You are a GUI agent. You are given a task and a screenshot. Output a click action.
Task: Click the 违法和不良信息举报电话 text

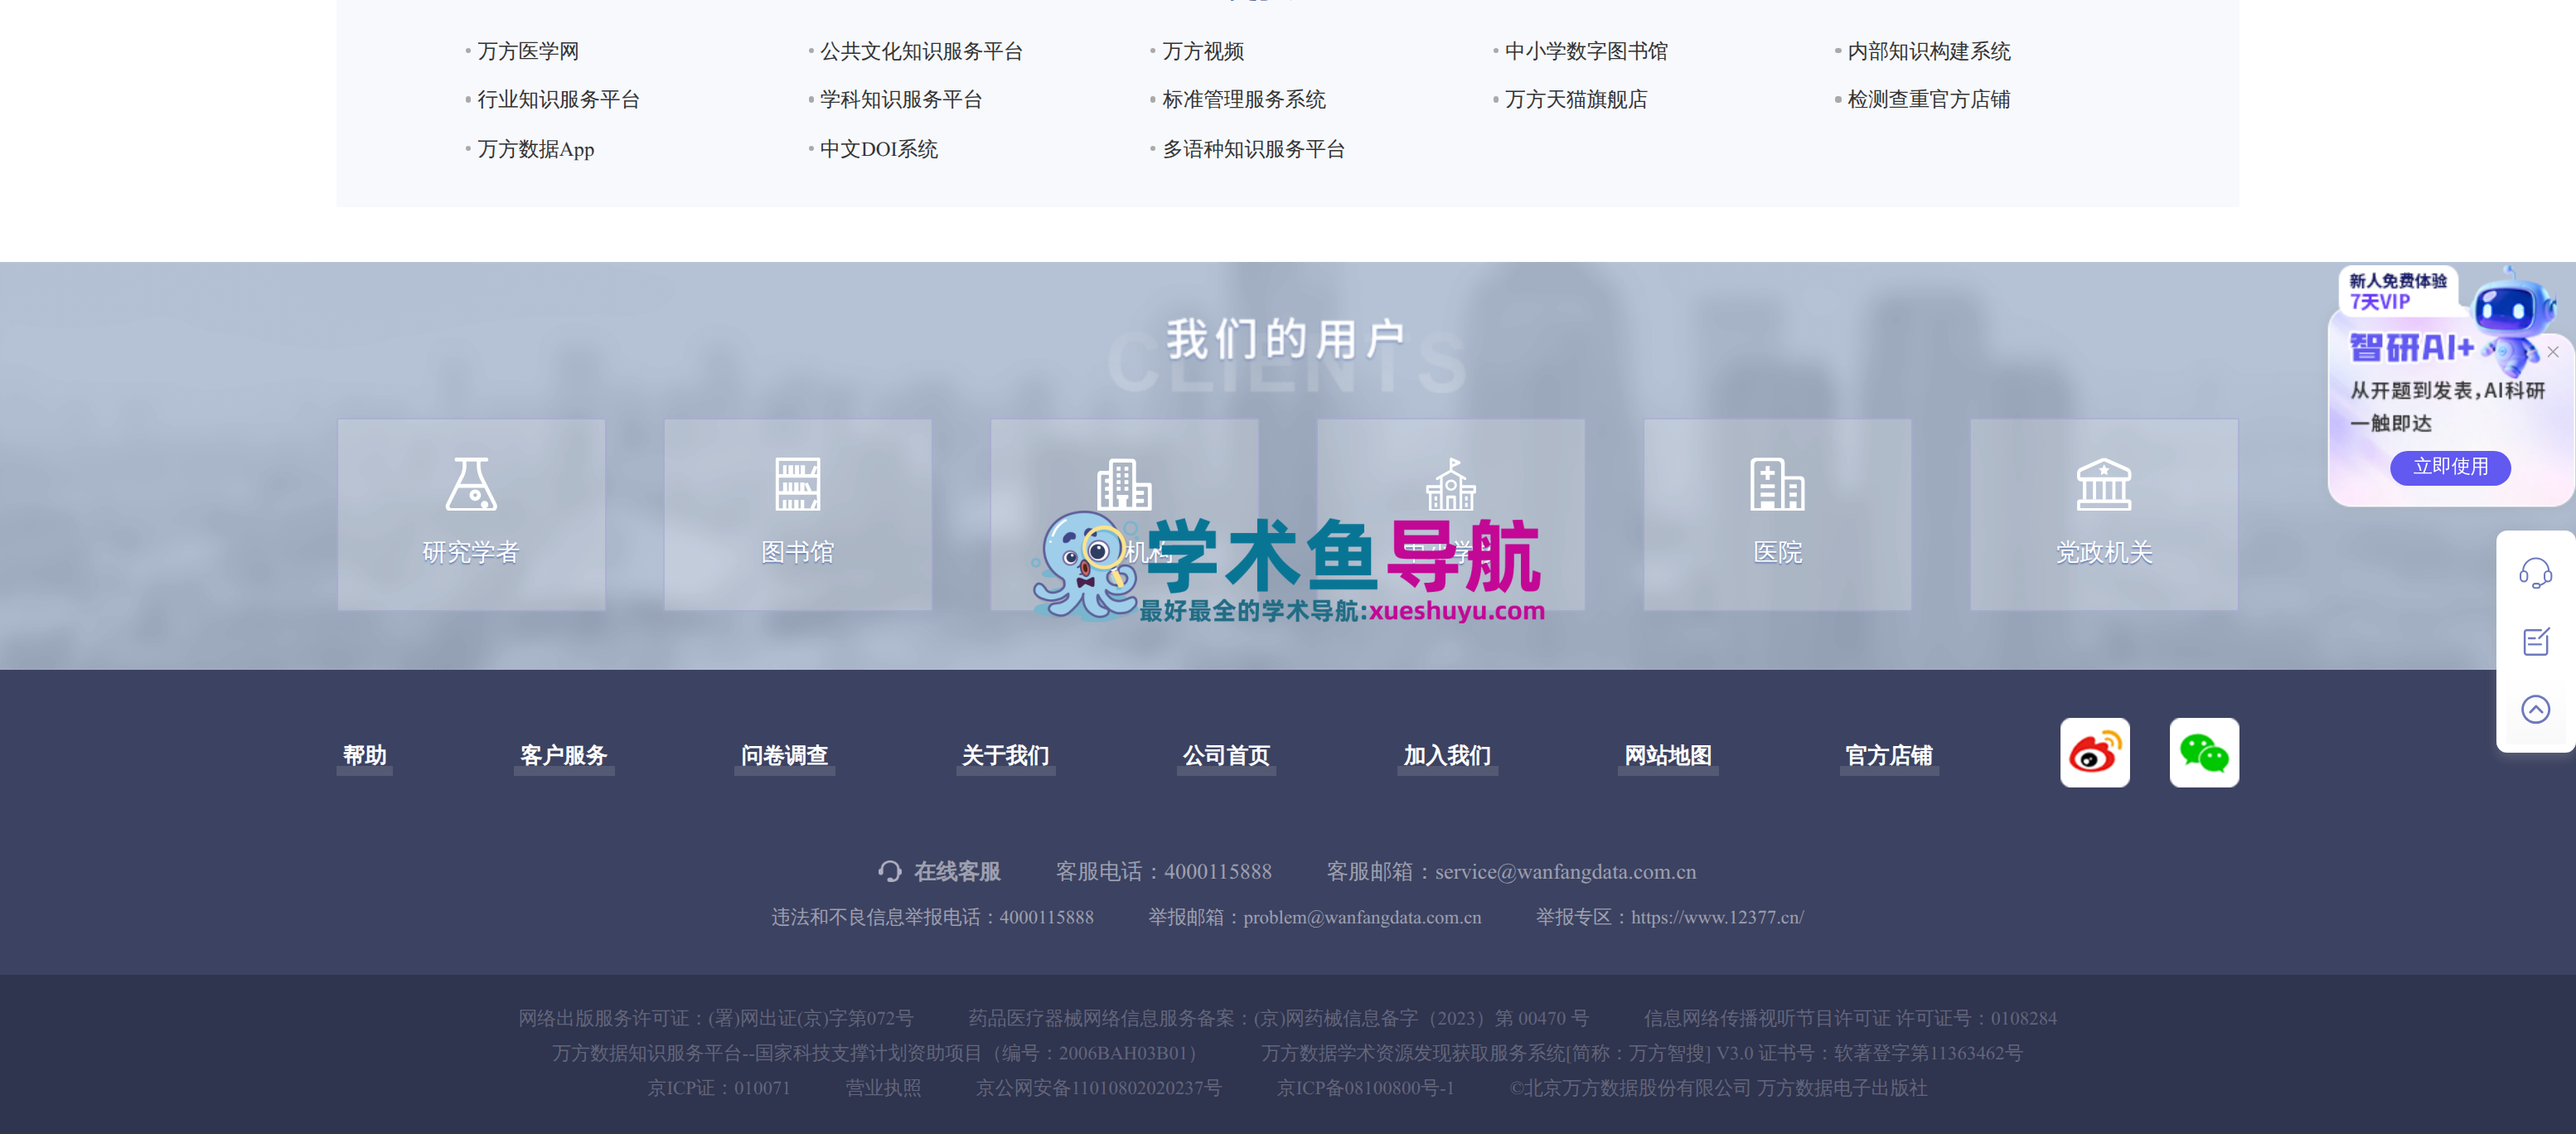coord(932,917)
